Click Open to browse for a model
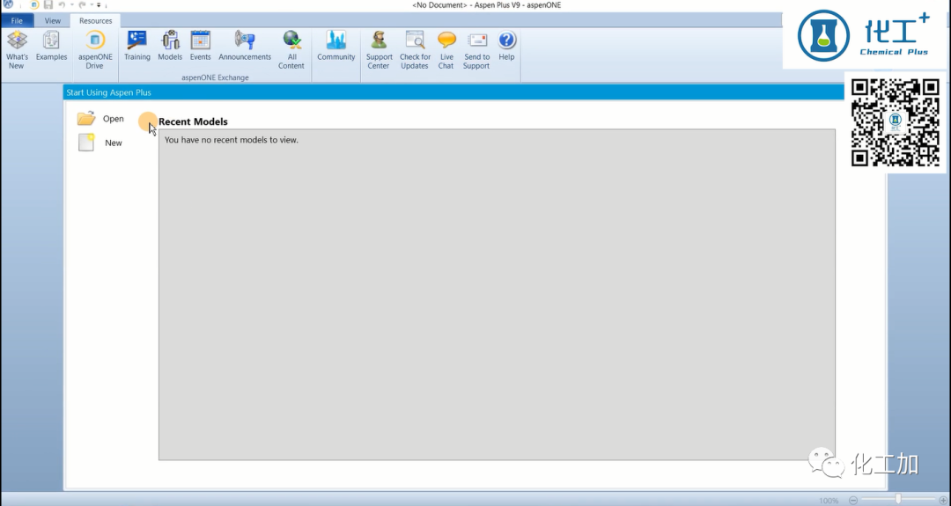This screenshot has height=506, width=951. pos(100,119)
